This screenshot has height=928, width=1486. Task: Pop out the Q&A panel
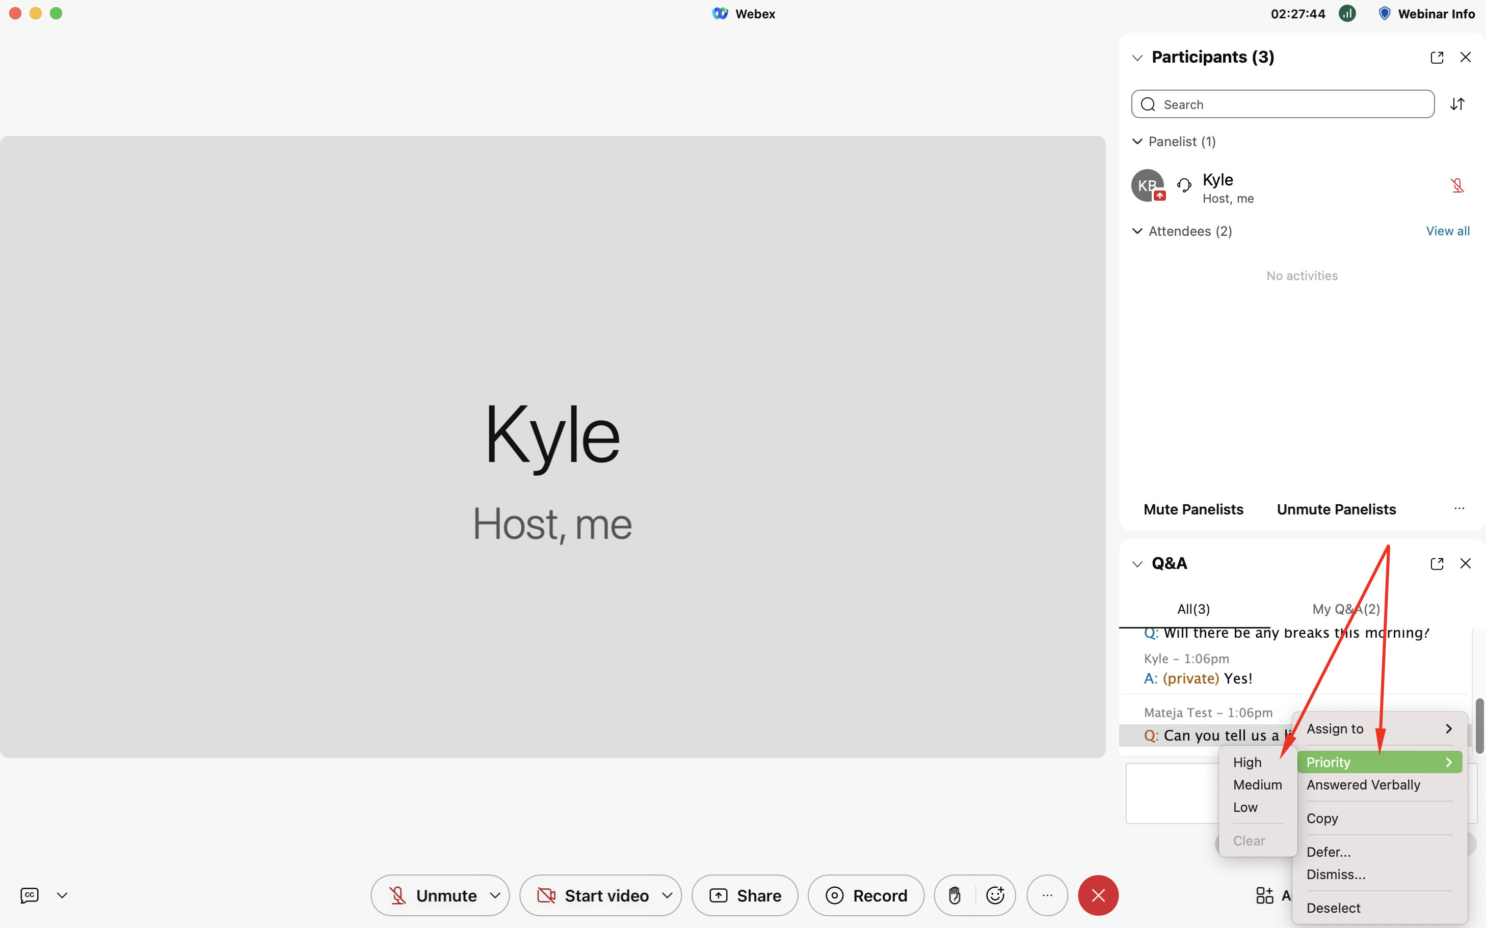pyautogui.click(x=1437, y=563)
